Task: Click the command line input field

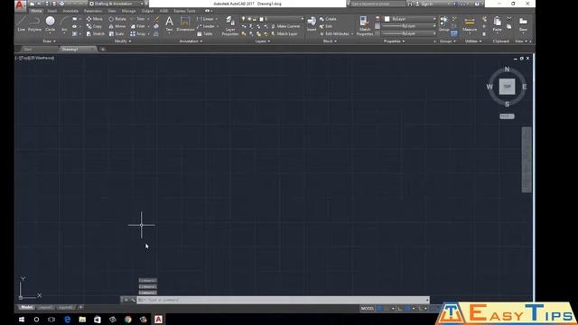Action: (283, 300)
